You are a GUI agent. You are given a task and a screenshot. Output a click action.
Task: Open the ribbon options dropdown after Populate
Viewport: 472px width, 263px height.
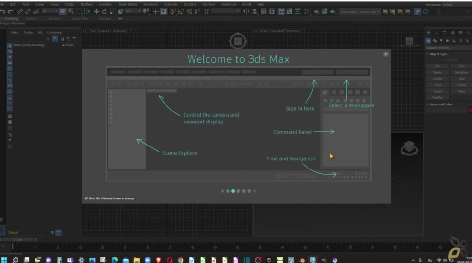pos(121,19)
